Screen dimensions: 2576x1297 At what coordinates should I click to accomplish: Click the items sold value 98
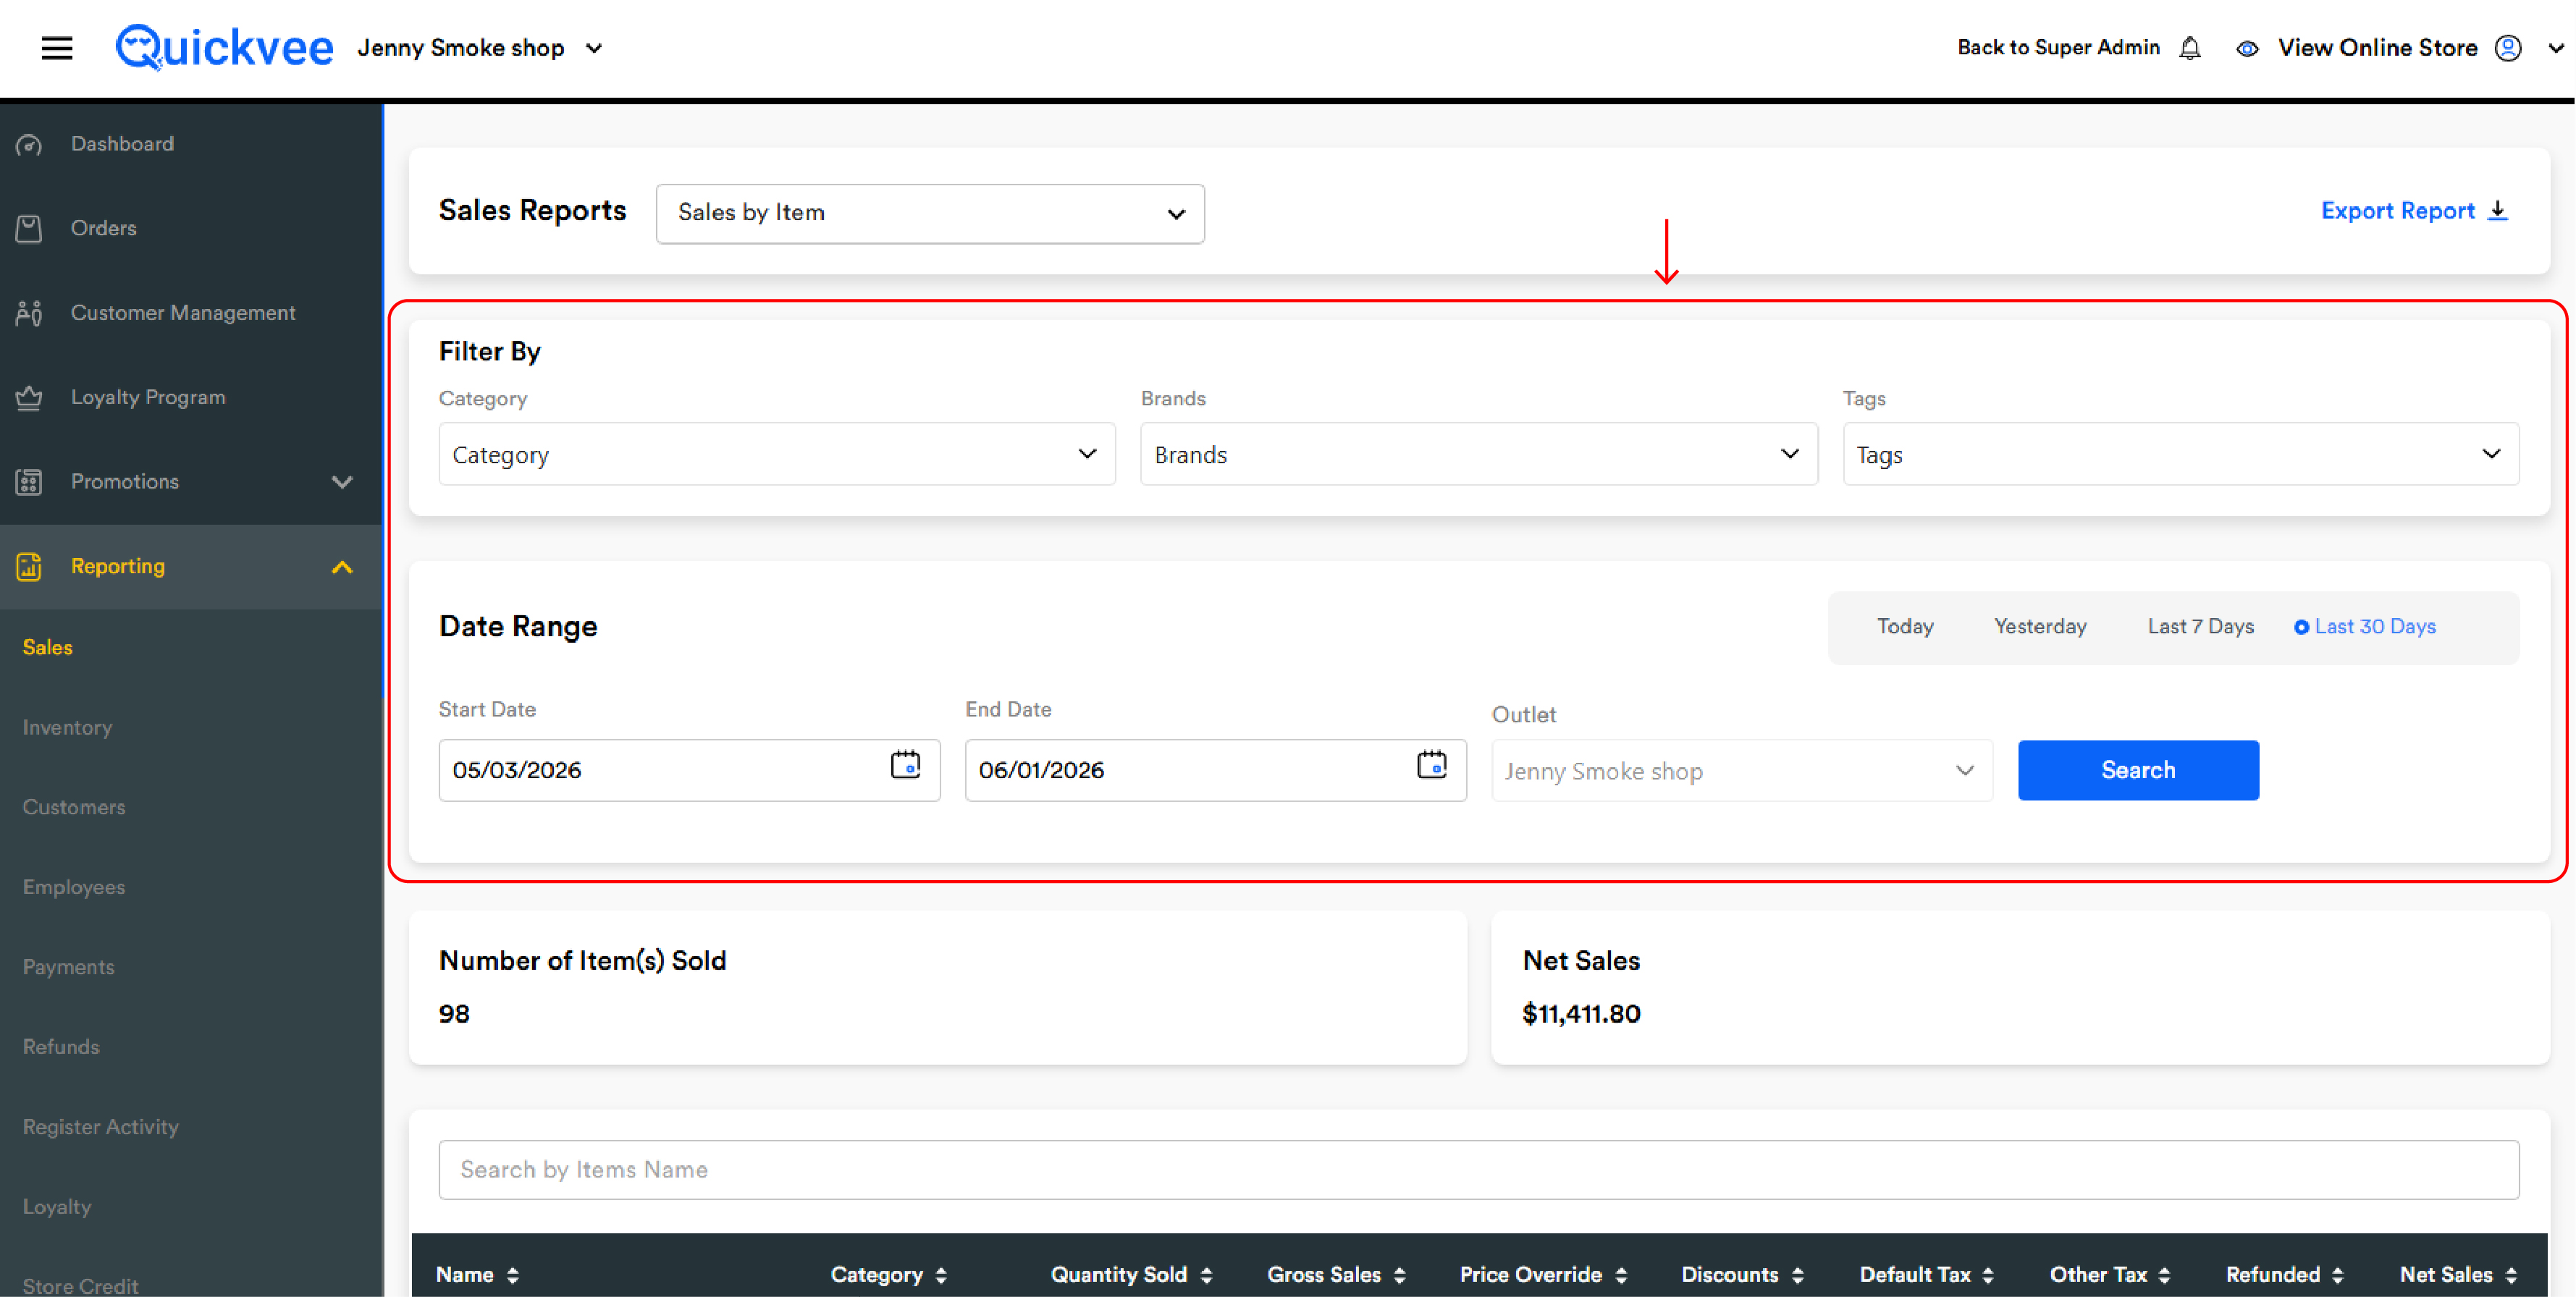(x=454, y=1014)
